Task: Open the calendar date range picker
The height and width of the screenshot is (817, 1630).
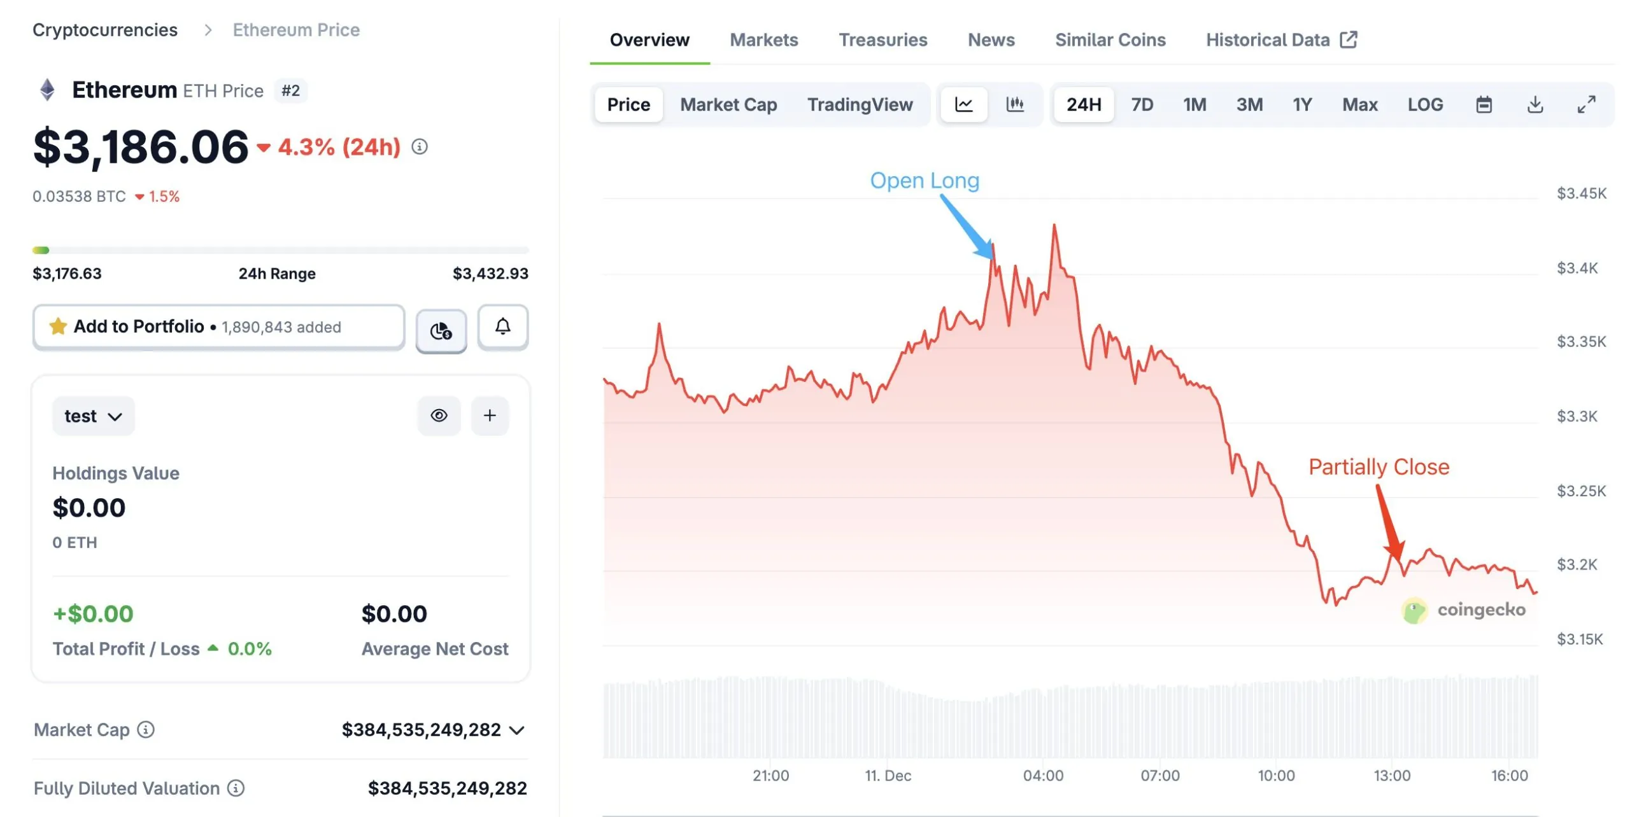Action: pos(1484,104)
